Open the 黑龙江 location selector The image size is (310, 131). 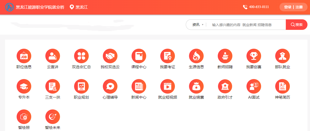(x=79, y=7)
